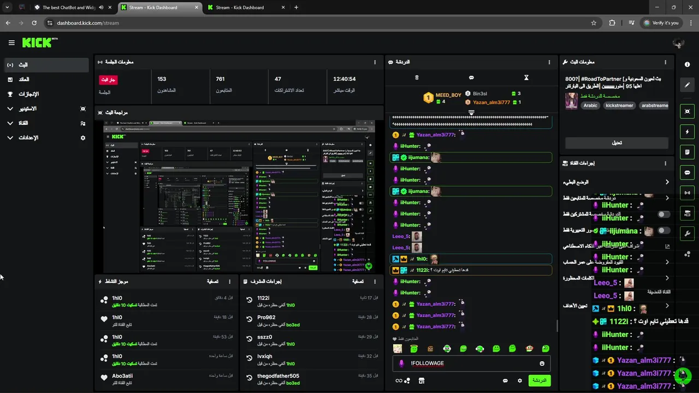
Task: Click the trash icon to clear chat
Action: coord(417,78)
